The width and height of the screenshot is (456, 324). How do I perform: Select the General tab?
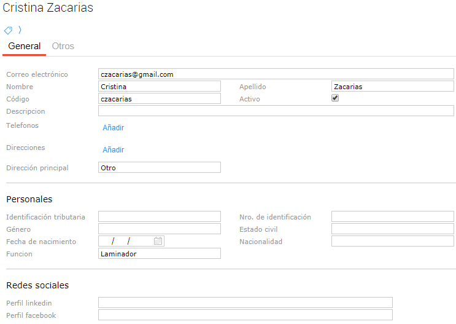[25, 46]
